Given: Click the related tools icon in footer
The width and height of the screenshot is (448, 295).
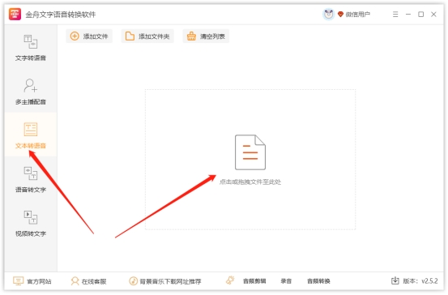Looking at the screenshot, I should click(x=230, y=280).
